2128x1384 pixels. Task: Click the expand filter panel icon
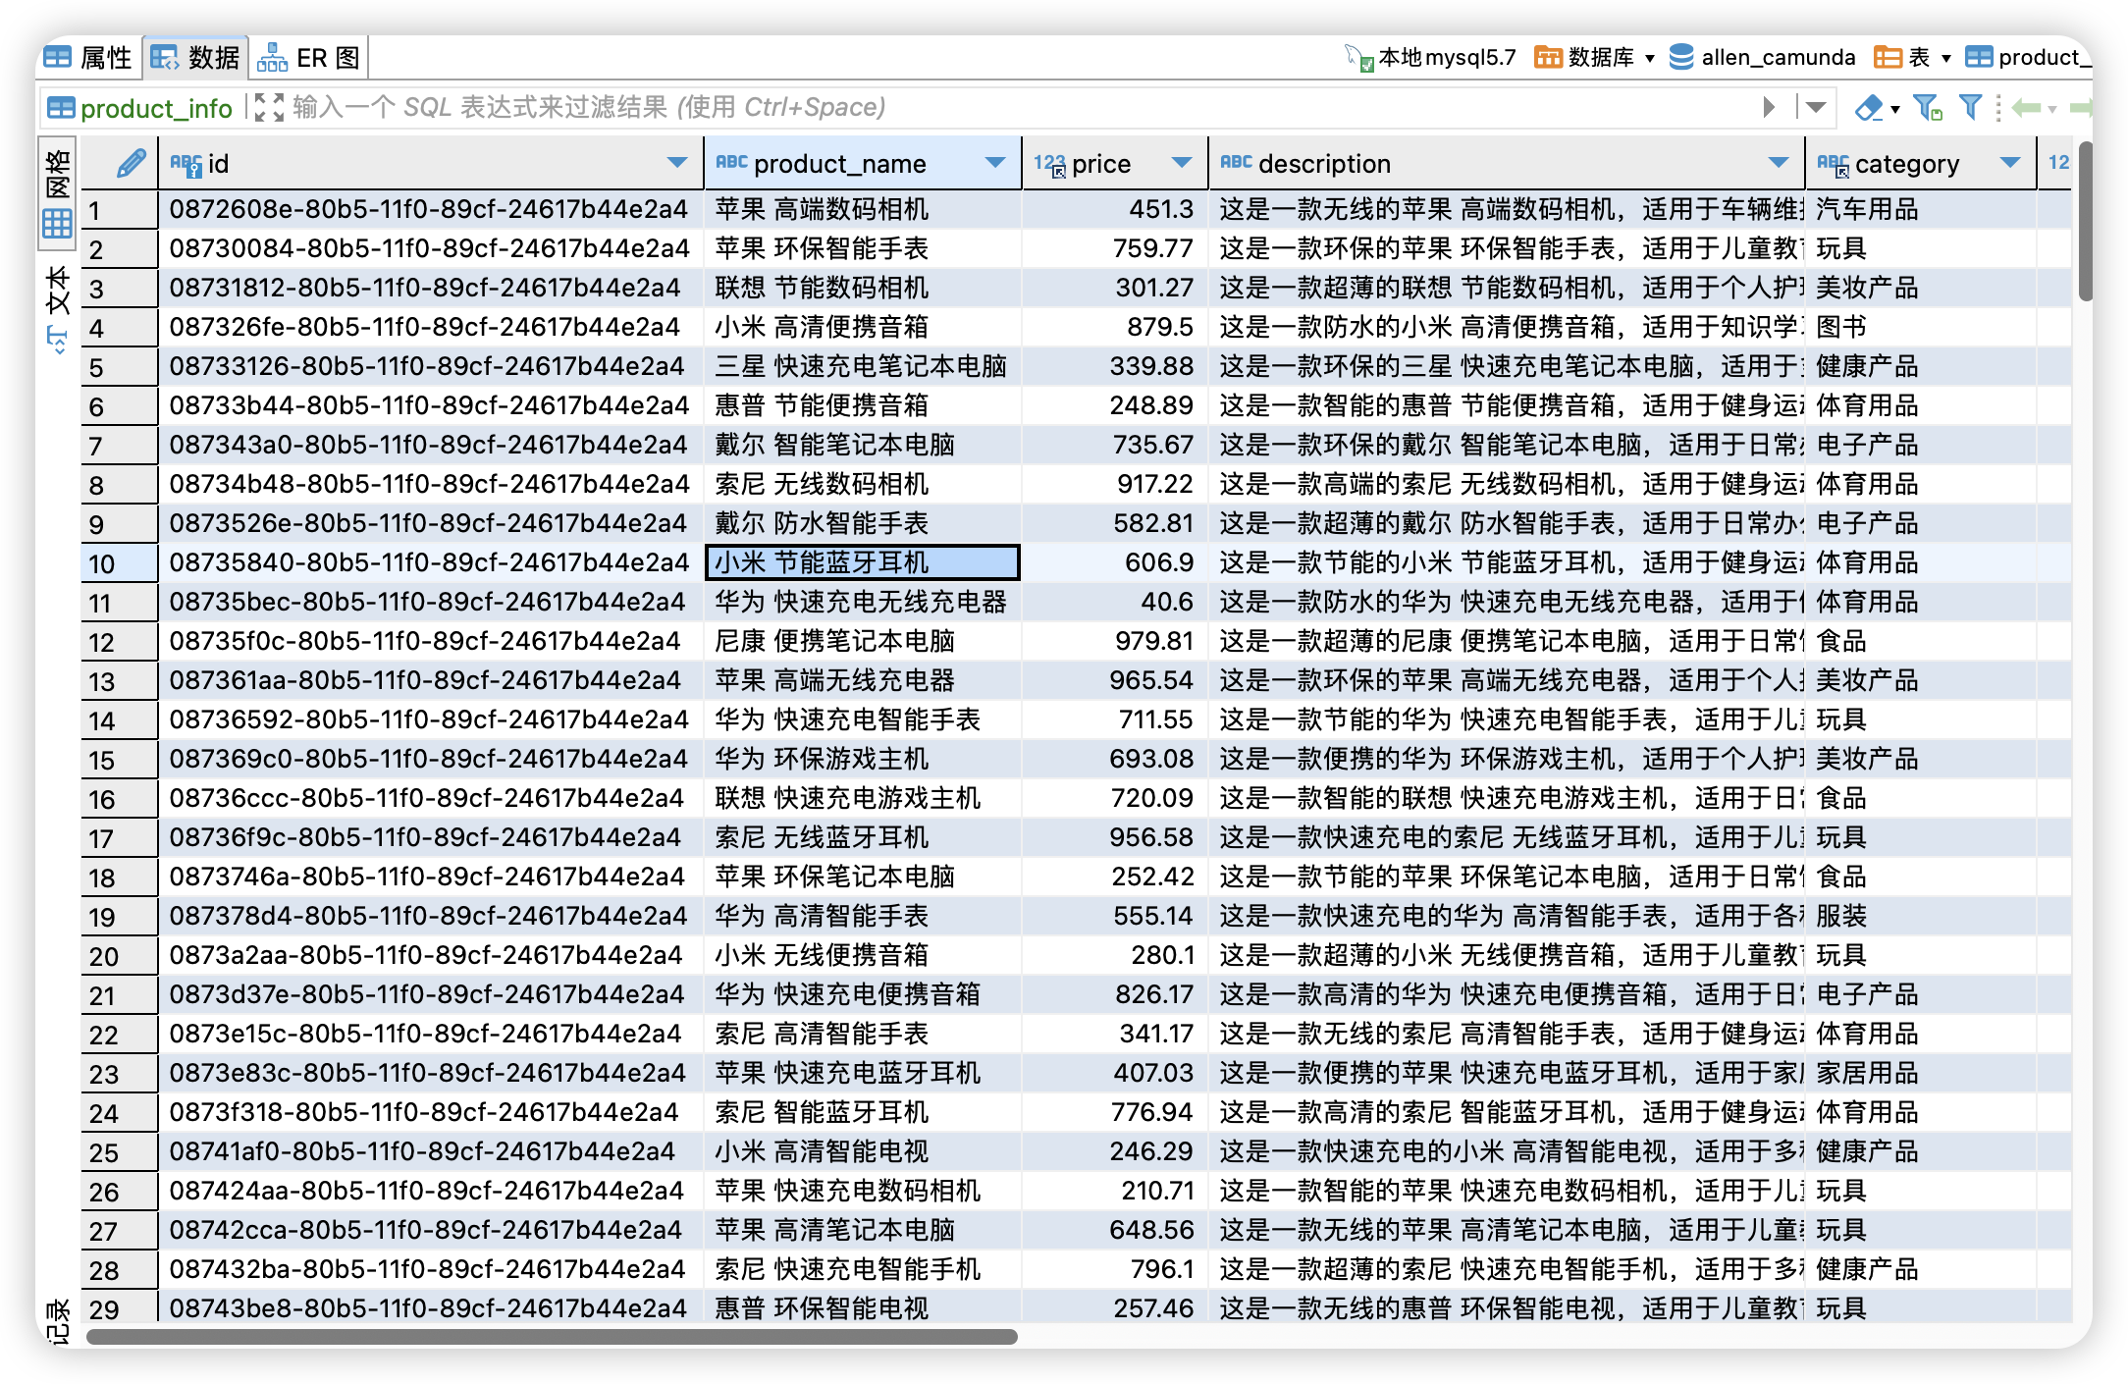click(268, 107)
